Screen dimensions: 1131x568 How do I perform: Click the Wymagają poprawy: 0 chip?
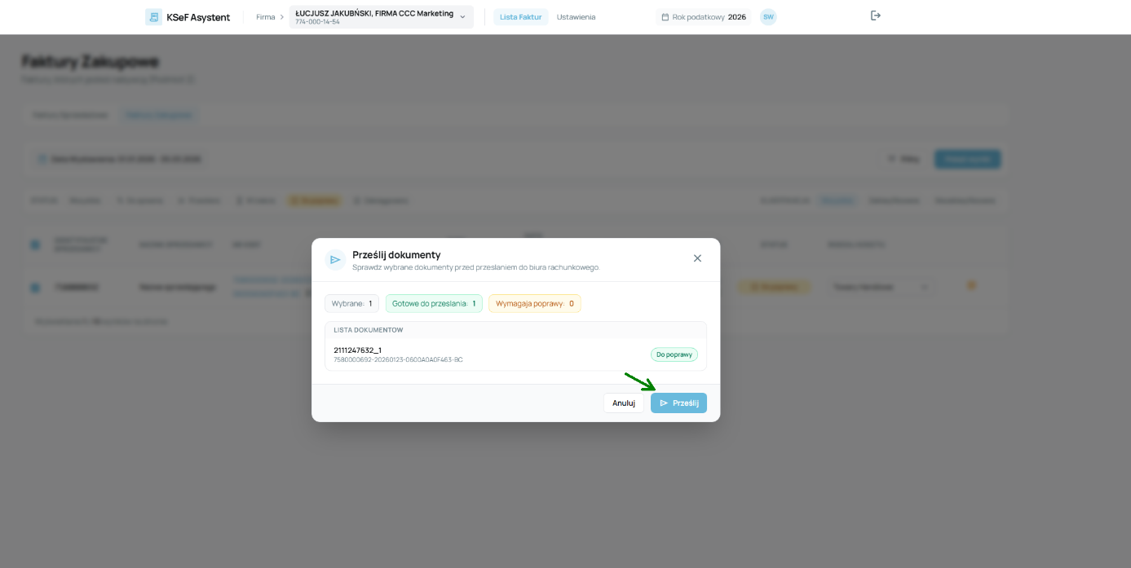click(535, 303)
